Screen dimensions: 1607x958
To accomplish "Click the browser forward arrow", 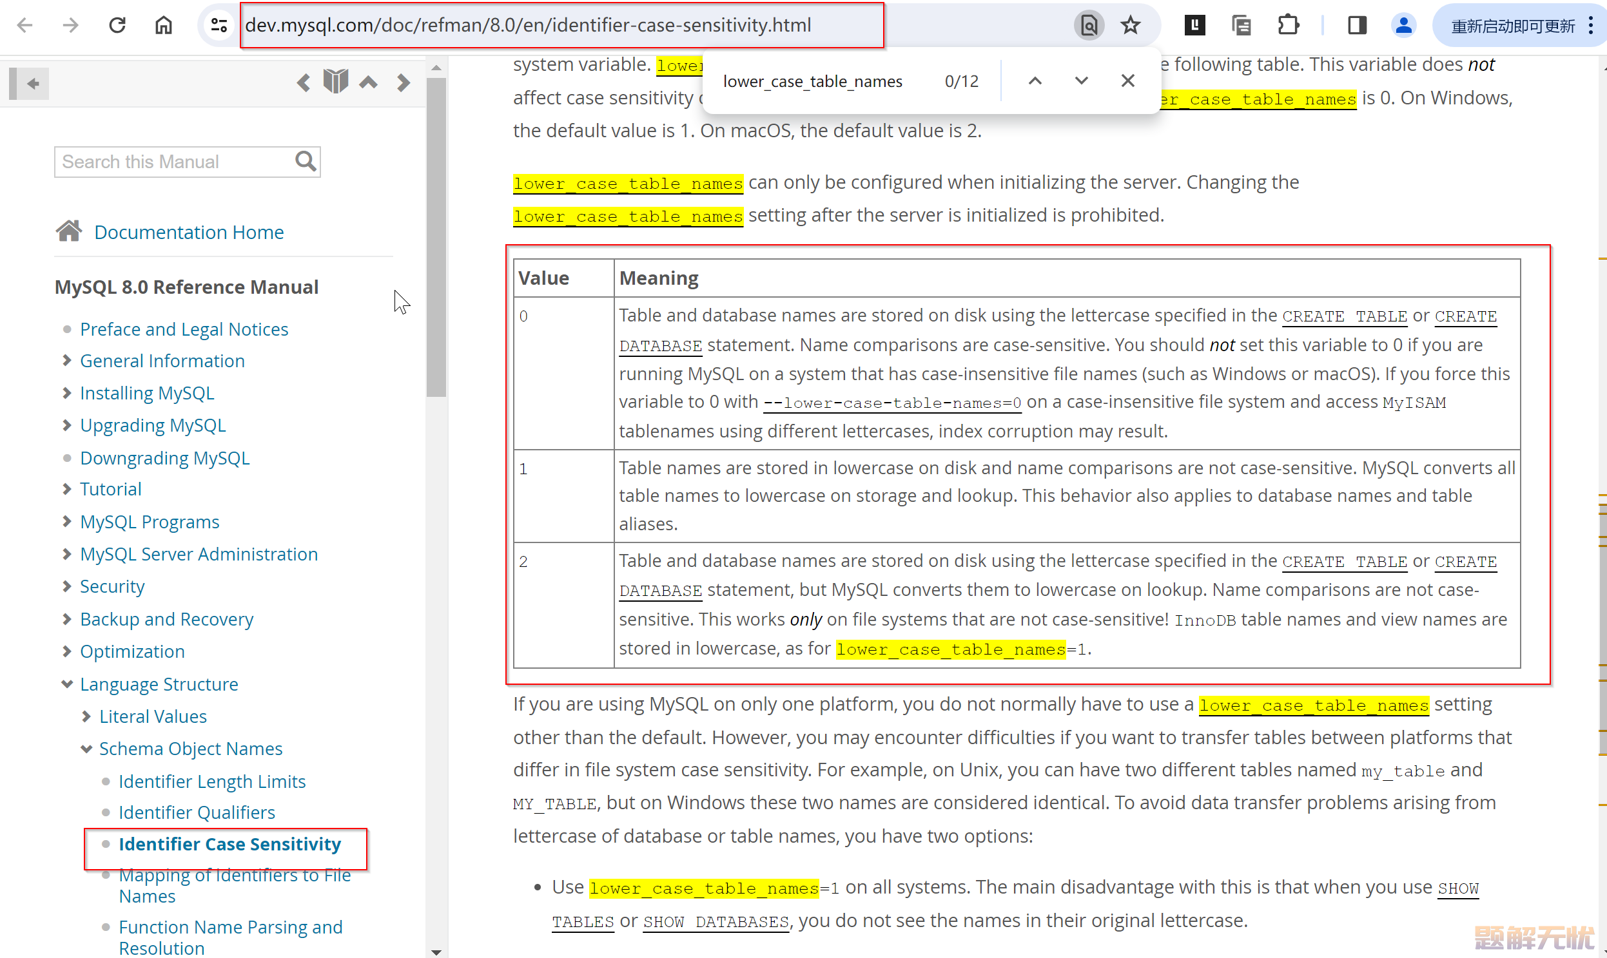I will (70, 25).
